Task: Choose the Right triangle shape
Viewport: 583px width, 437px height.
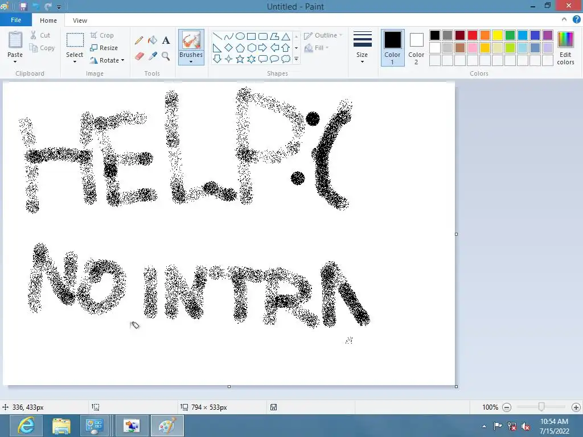Action: coord(217,48)
